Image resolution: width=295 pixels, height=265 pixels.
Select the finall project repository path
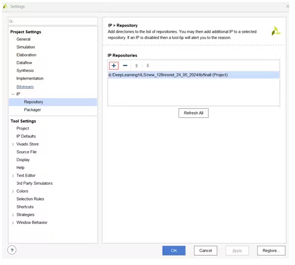tap(168, 75)
